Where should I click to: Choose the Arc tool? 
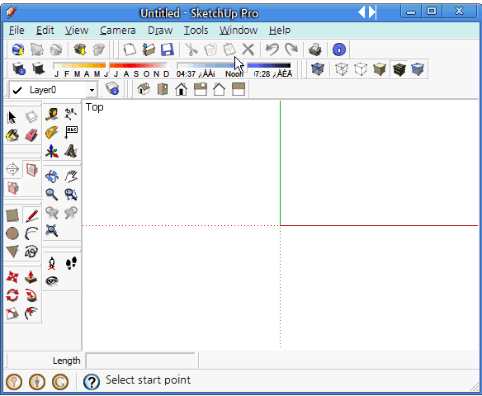point(31,233)
